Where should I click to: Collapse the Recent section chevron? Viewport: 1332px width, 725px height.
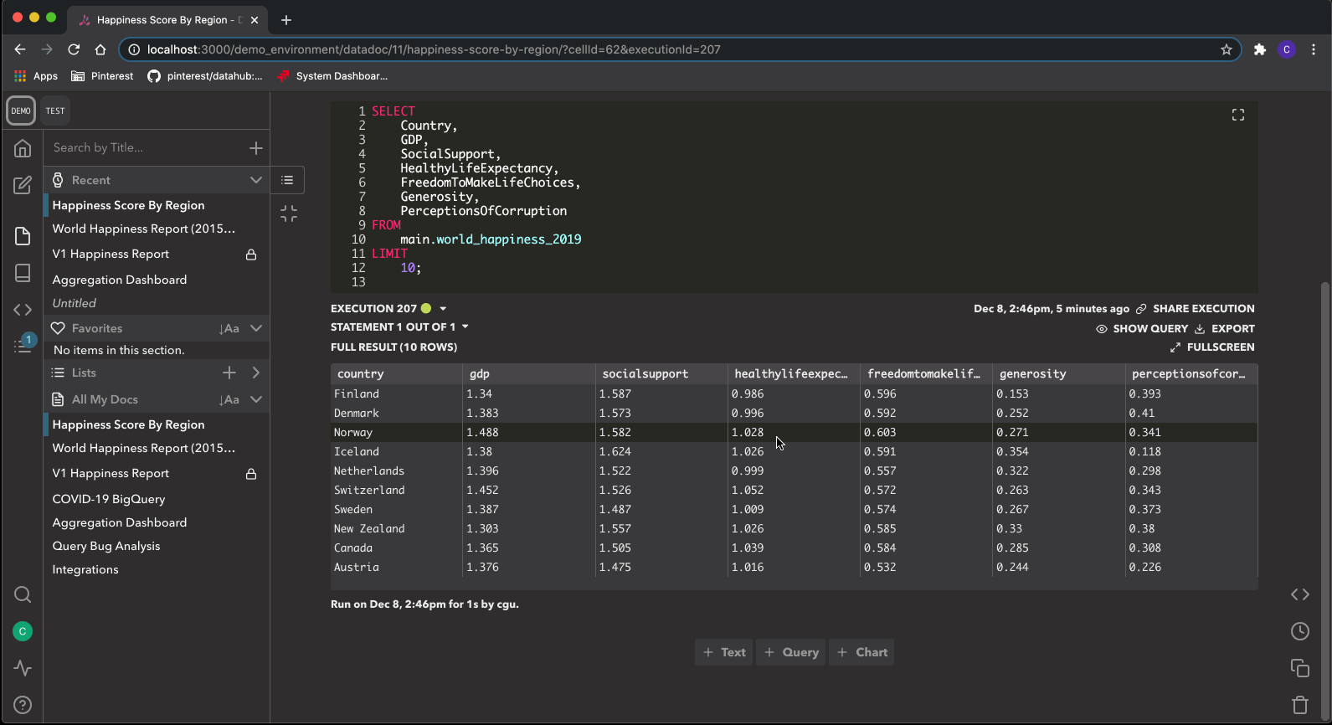coord(256,180)
